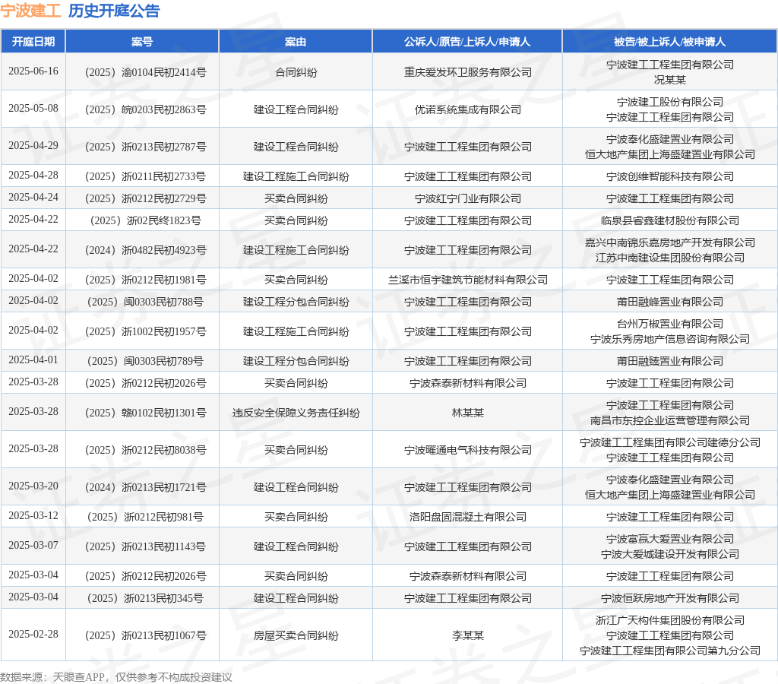Click plaintiff 洛阳盘固混凝土有限公司
Viewport: 778px width, 684px height.
coord(467,518)
